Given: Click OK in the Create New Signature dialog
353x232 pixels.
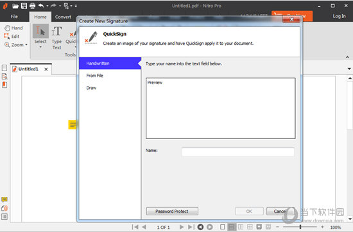Looking at the screenshot, I should 249,211.
